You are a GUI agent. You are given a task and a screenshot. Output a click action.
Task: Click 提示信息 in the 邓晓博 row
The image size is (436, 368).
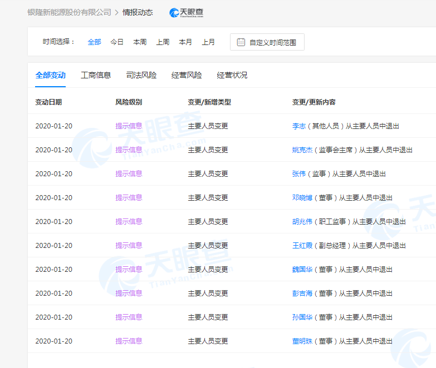click(x=129, y=197)
